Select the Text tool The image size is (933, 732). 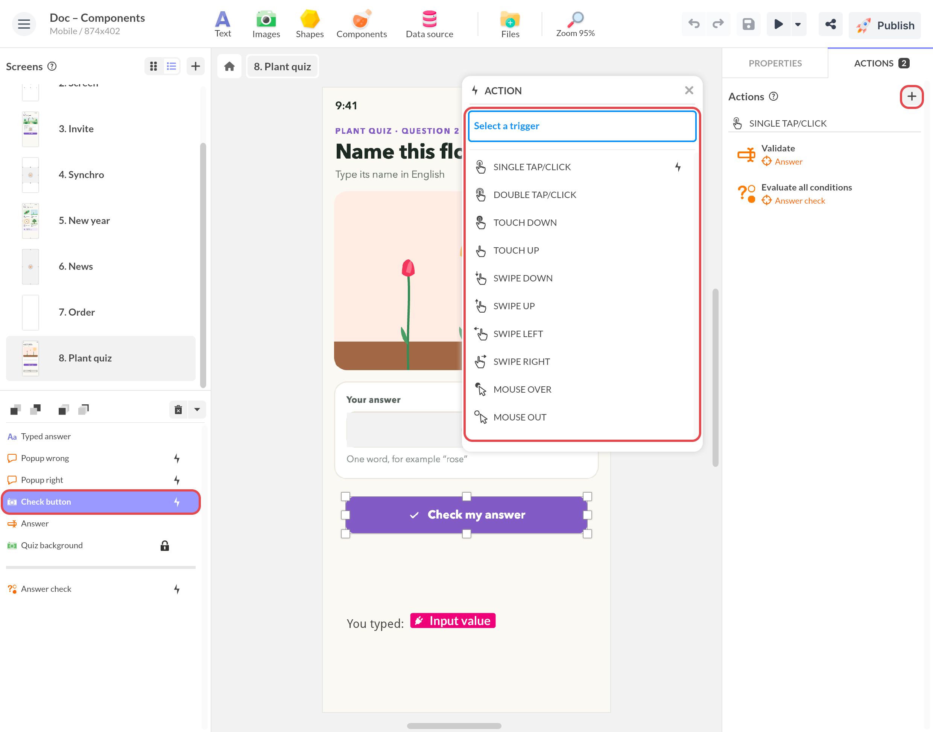[223, 24]
